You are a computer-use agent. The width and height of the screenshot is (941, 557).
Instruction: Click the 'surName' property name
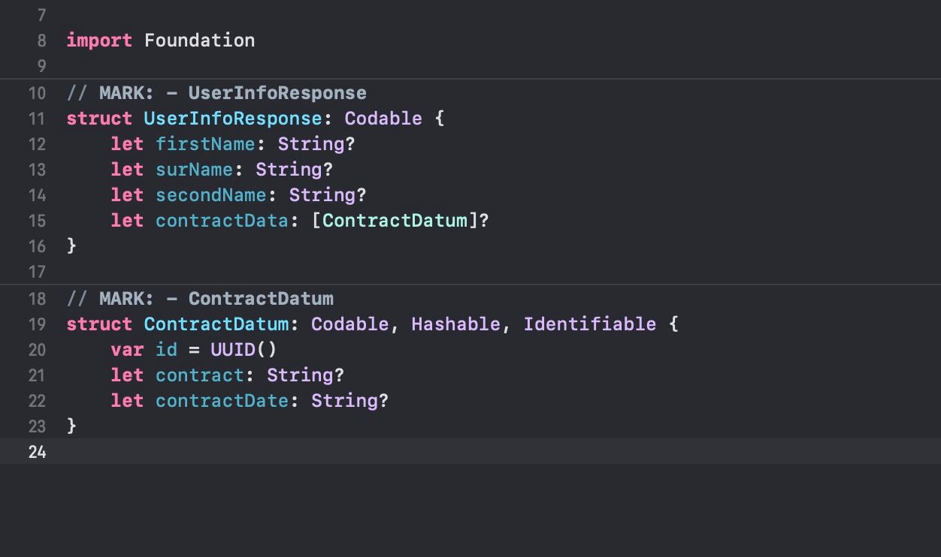coord(194,170)
